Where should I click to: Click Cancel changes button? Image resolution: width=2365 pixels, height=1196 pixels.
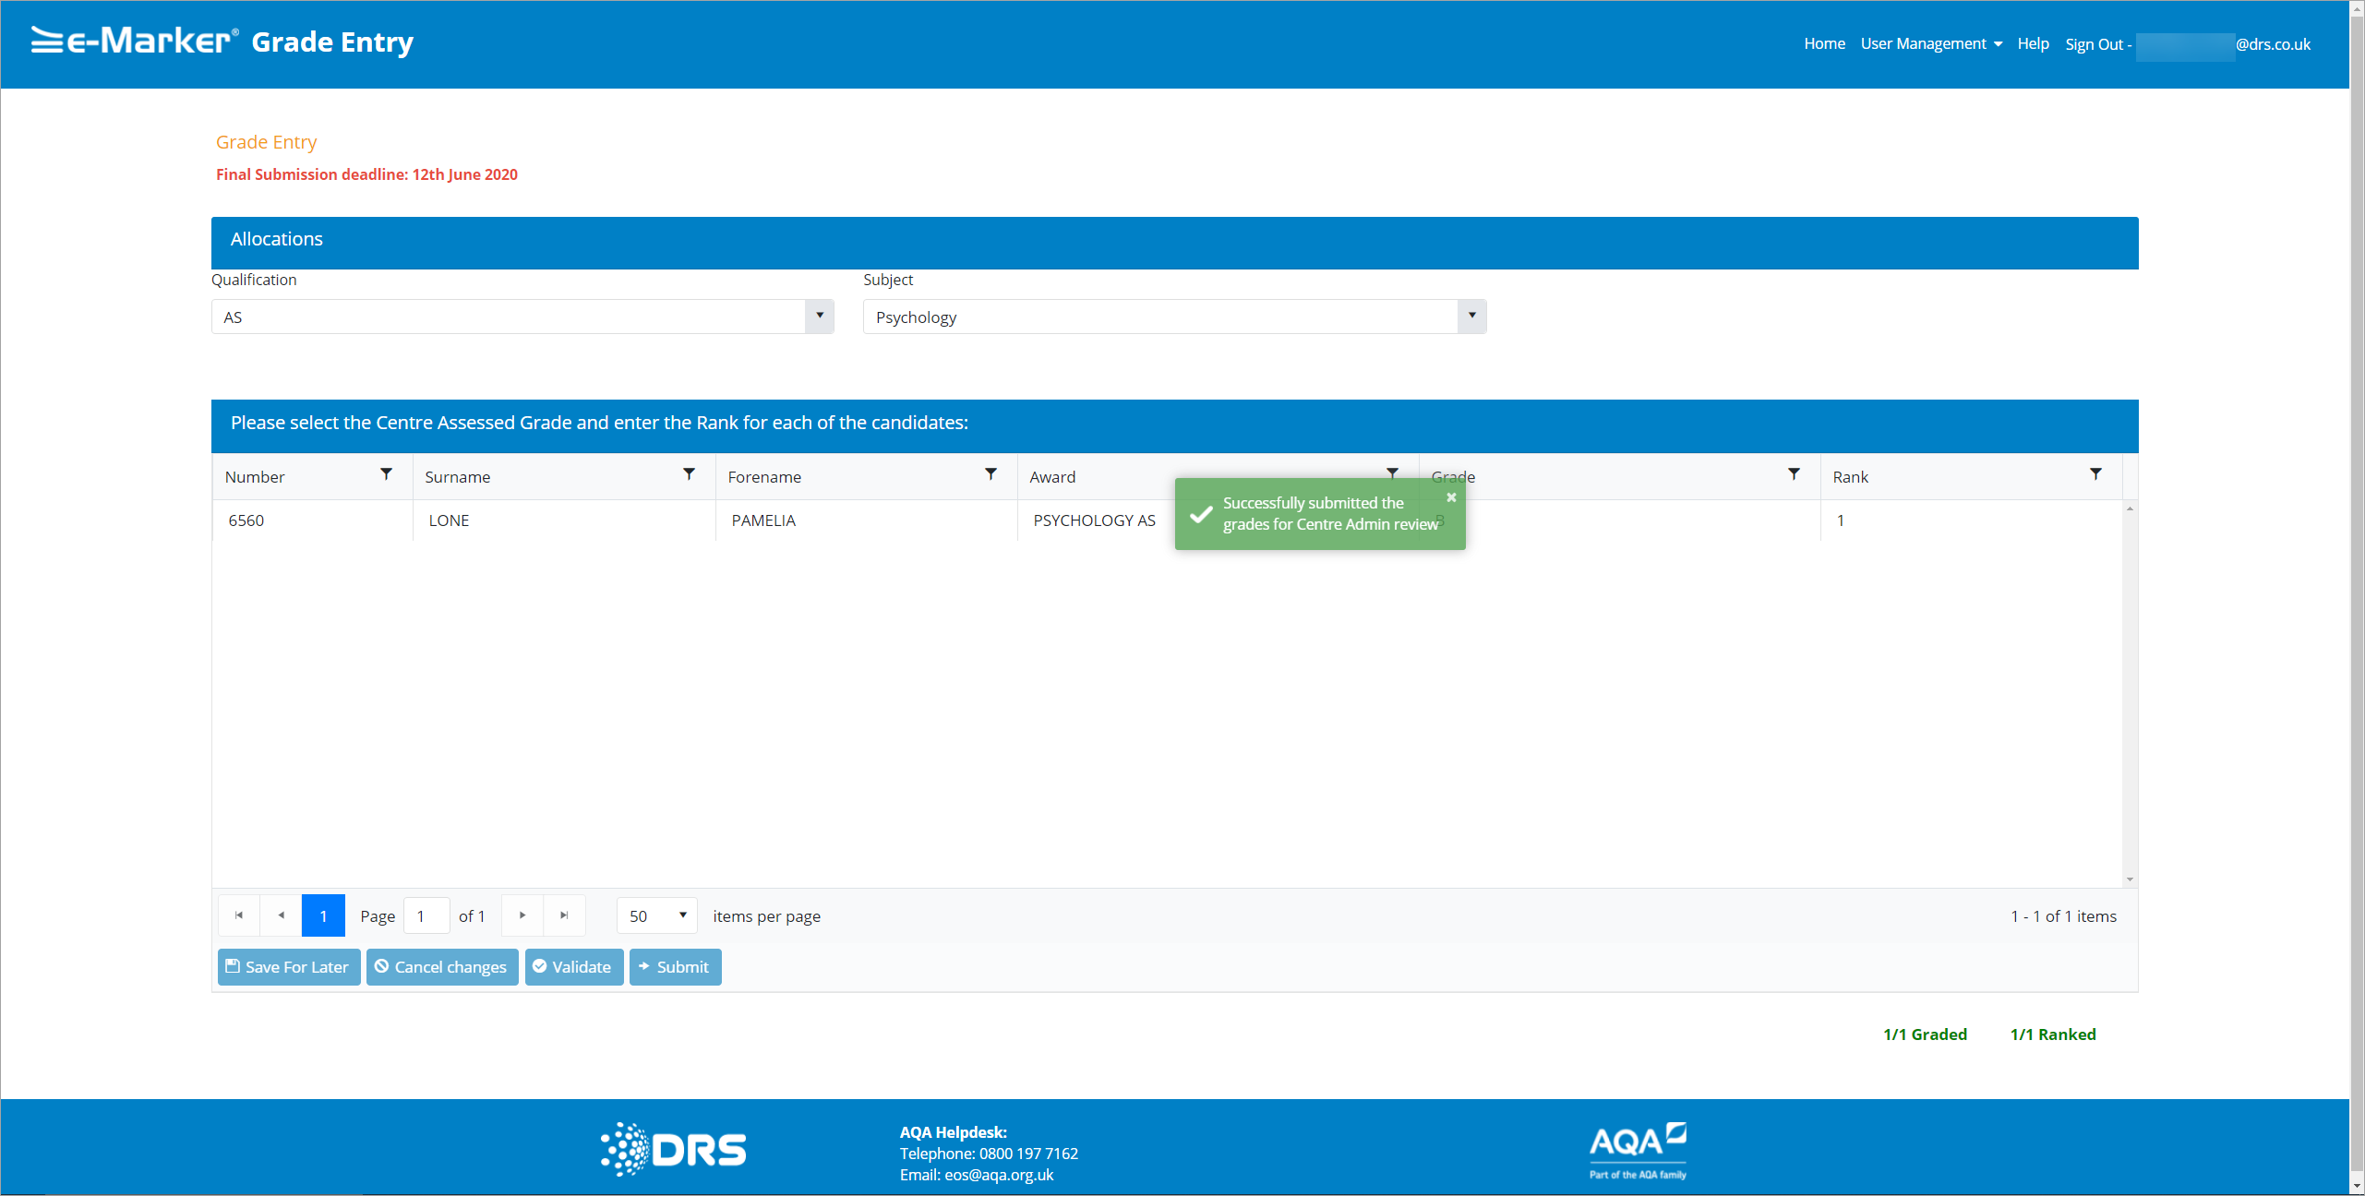tap(442, 967)
